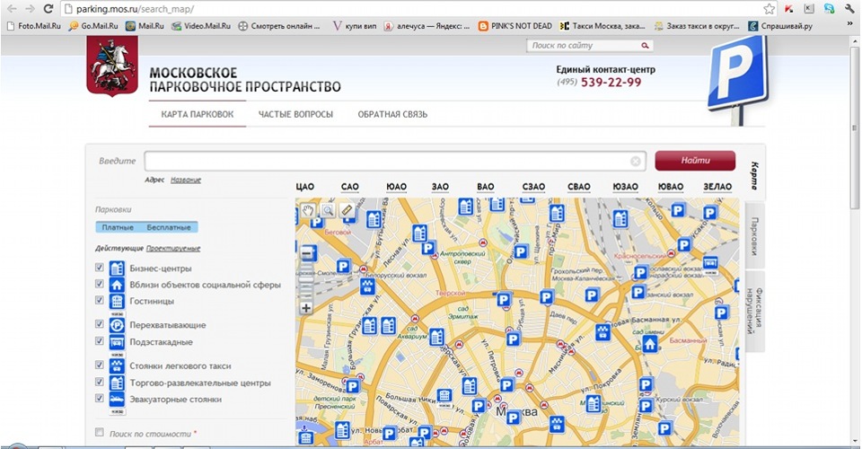Image resolution: width=862 pixels, height=449 pixels.
Task: Uncheck the Гостиницы checkbox
Action: 100,301
